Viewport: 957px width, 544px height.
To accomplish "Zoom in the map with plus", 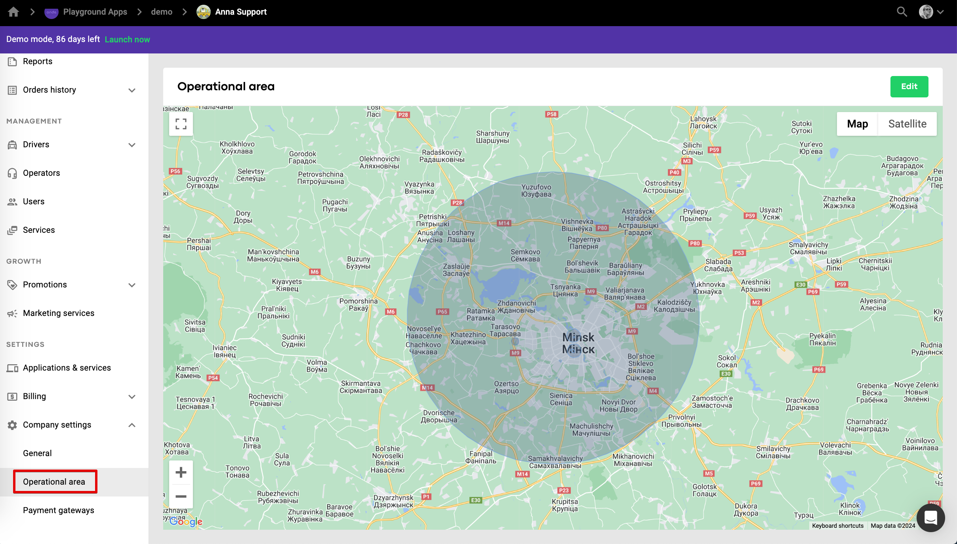I will coord(181,472).
